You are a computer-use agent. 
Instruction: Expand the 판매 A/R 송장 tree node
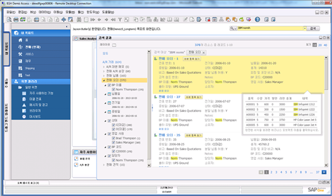click(x=104, y=71)
